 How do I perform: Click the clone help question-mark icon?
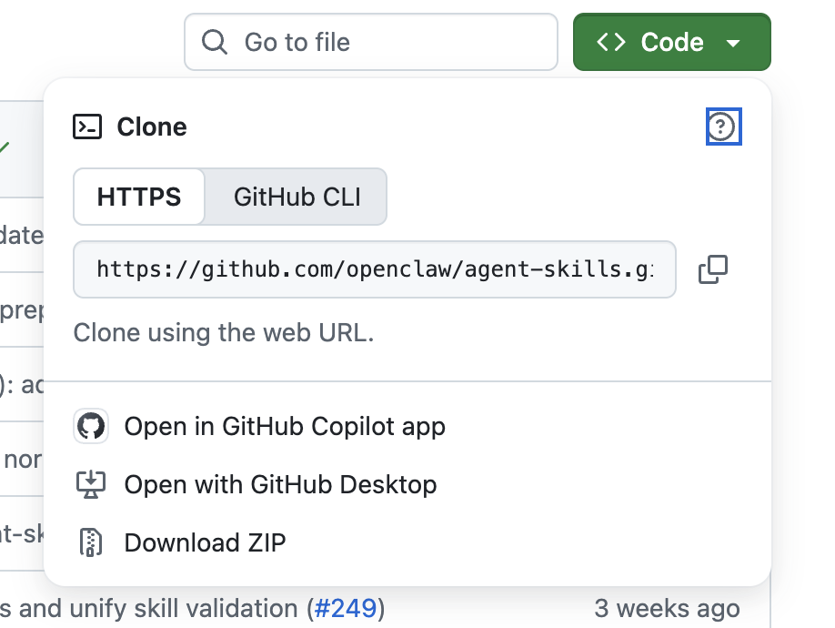pyautogui.click(x=723, y=127)
